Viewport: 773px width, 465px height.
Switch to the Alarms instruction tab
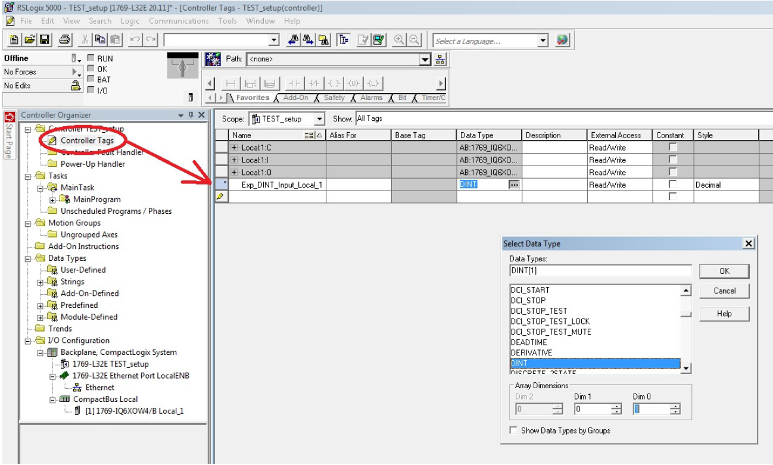(372, 98)
